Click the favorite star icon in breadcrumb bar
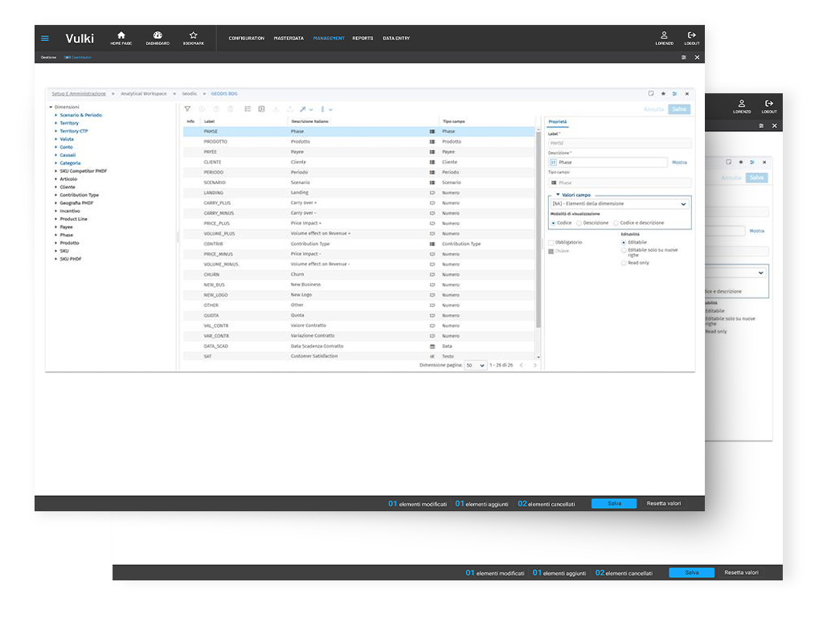Viewport: 823px width, 627px height. pos(663,94)
